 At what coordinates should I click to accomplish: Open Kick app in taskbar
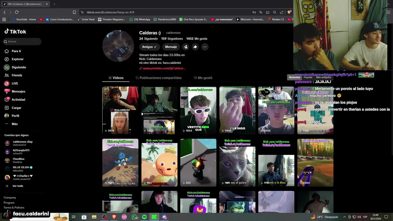click(154, 217)
